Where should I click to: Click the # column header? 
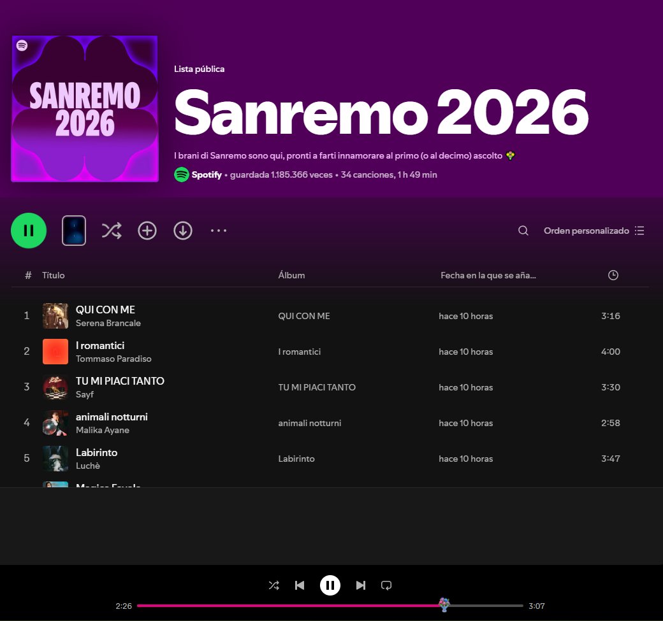pyautogui.click(x=28, y=275)
